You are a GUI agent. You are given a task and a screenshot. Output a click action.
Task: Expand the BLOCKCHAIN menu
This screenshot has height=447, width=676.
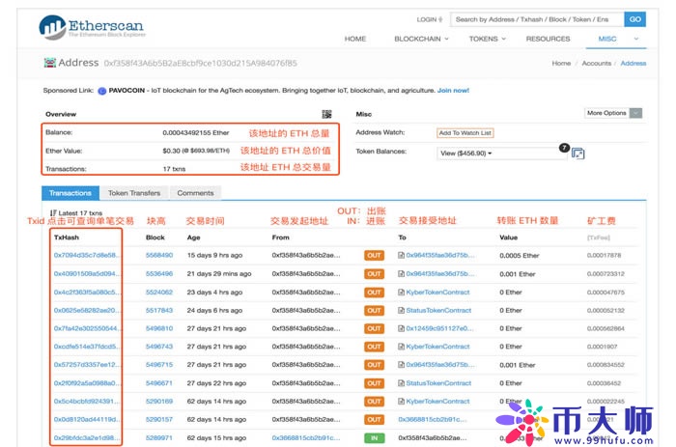coord(421,39)
